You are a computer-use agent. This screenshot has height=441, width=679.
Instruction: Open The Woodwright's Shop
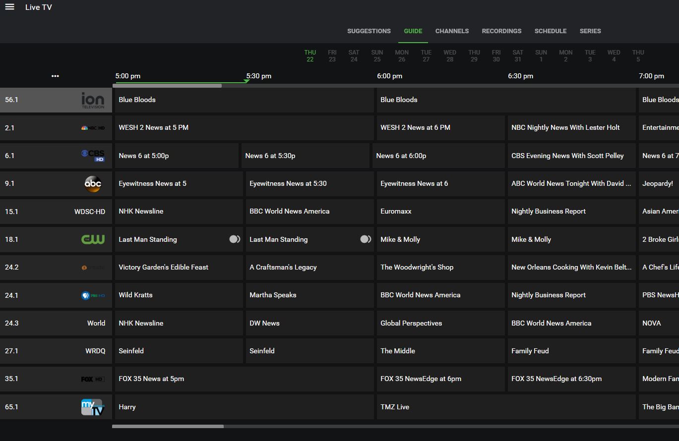click(x=440, y=267)
